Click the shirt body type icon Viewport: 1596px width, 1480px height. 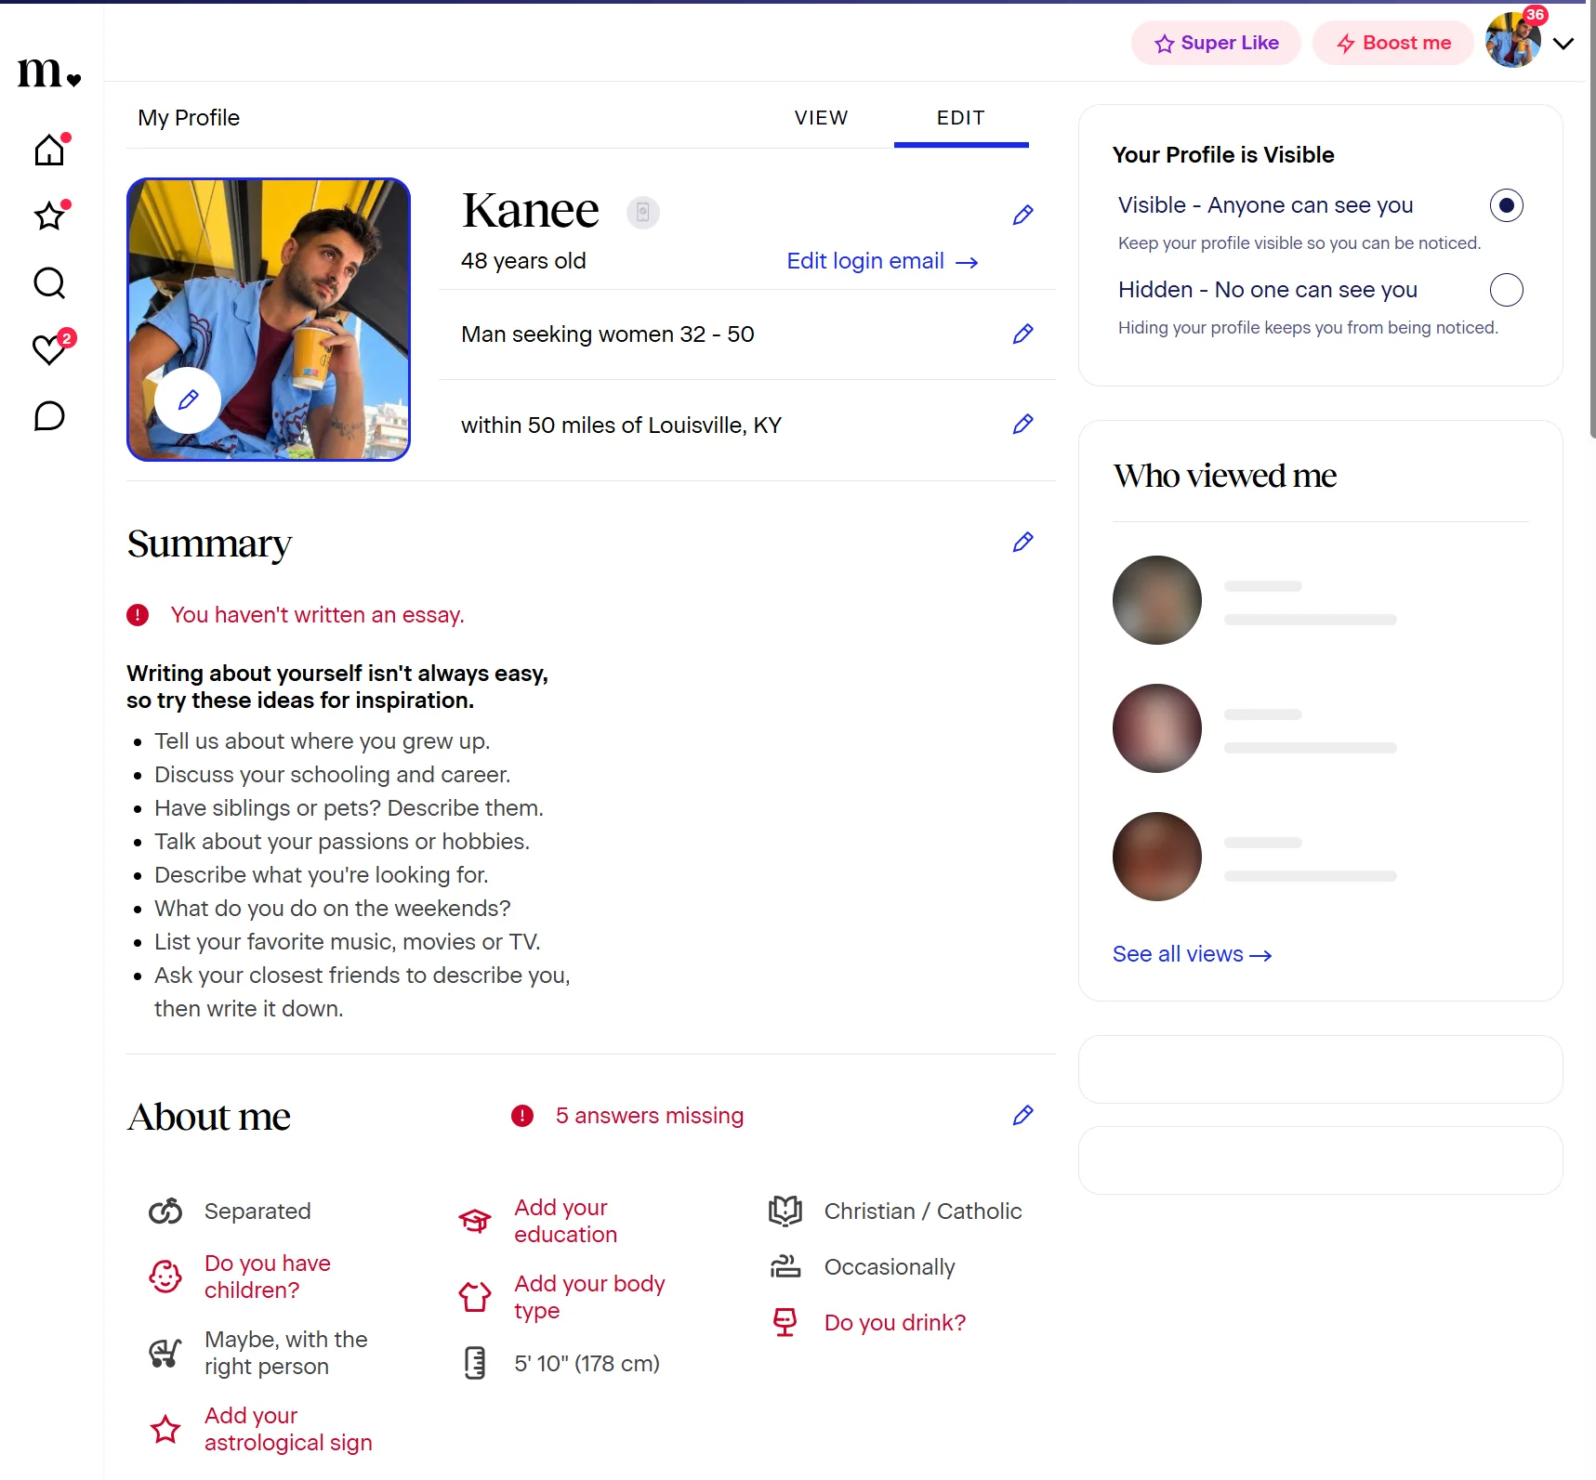tap(475, 1297)
